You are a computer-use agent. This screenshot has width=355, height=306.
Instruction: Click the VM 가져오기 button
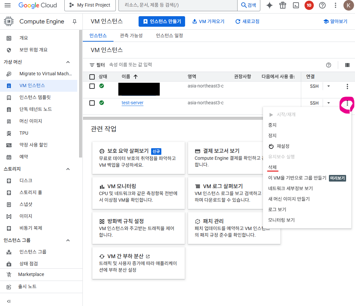[x=208, y=21]
